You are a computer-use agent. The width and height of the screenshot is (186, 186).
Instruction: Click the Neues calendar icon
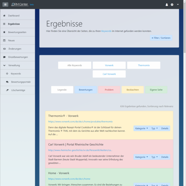pos(4,41)
